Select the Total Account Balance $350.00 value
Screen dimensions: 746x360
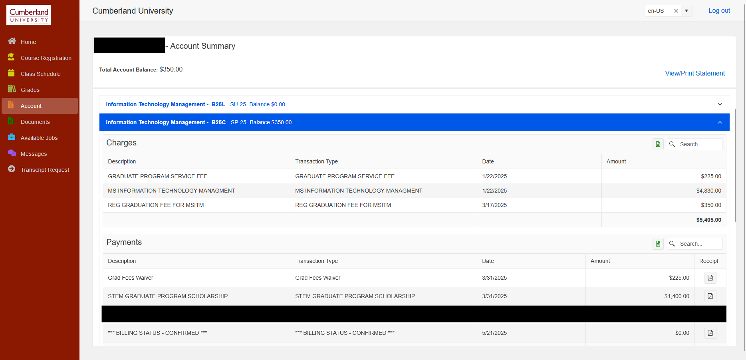[x=171, y=69]
